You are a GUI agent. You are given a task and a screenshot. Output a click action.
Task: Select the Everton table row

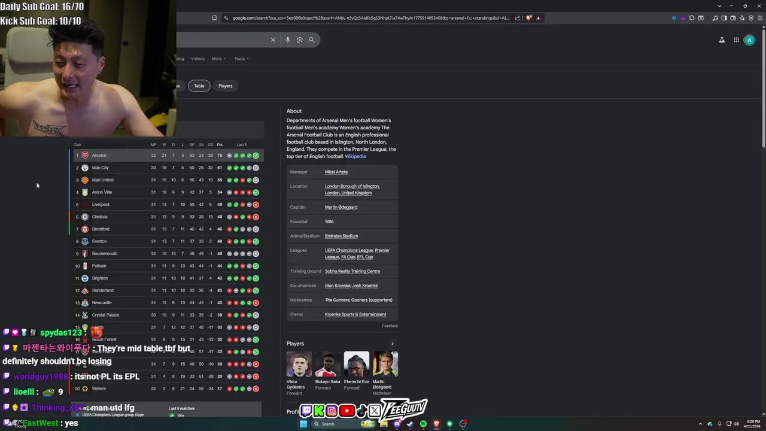(168, 241)
